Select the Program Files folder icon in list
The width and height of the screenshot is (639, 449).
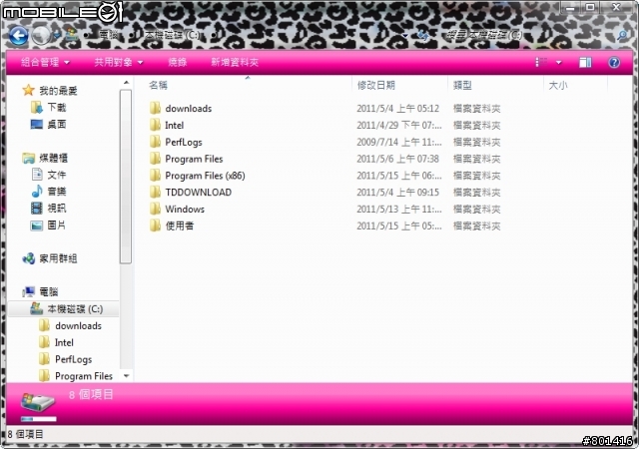[x=155, y=159]
